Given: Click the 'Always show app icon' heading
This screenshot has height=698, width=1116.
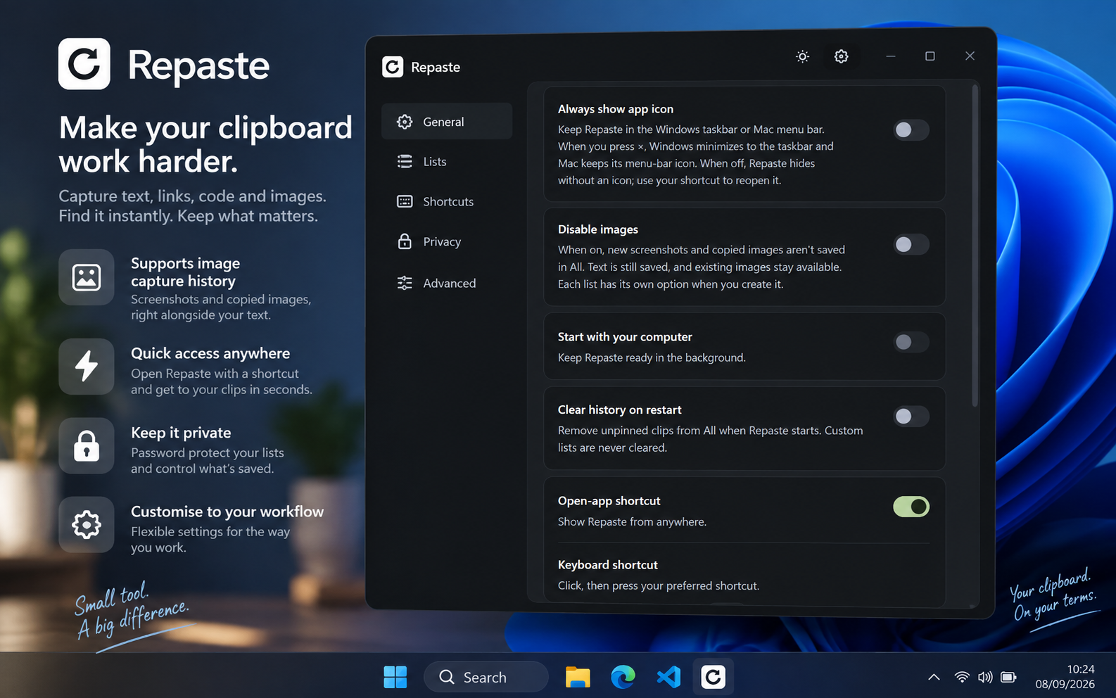Looking at the screenshot, I should point(616,109).
